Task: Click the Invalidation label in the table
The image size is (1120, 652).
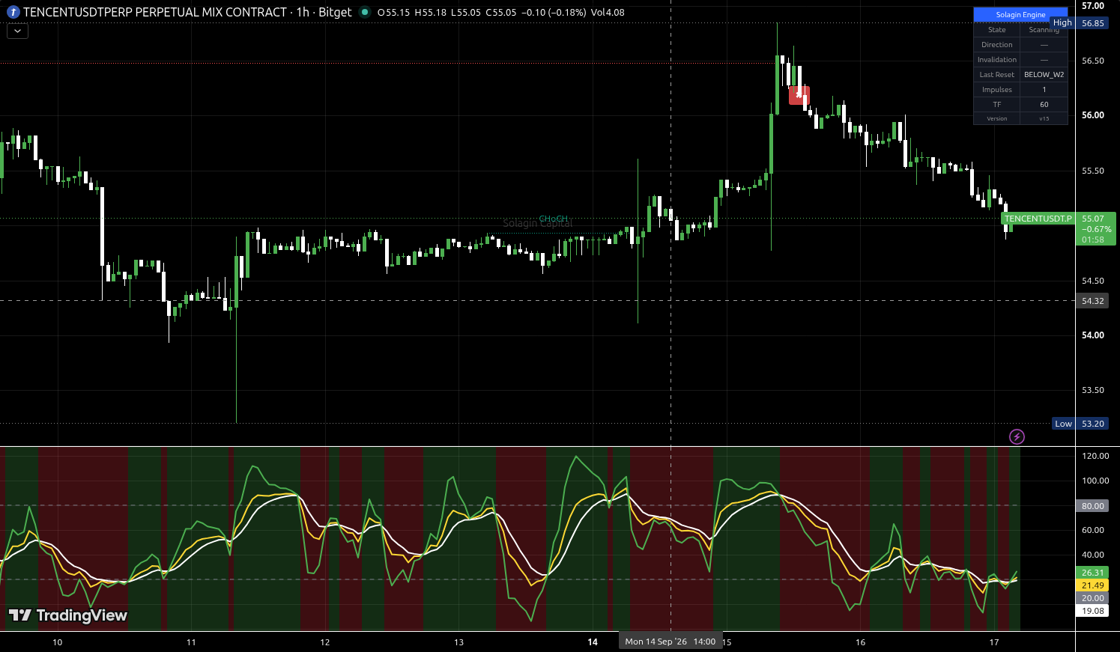Action: tap(997, 60)
